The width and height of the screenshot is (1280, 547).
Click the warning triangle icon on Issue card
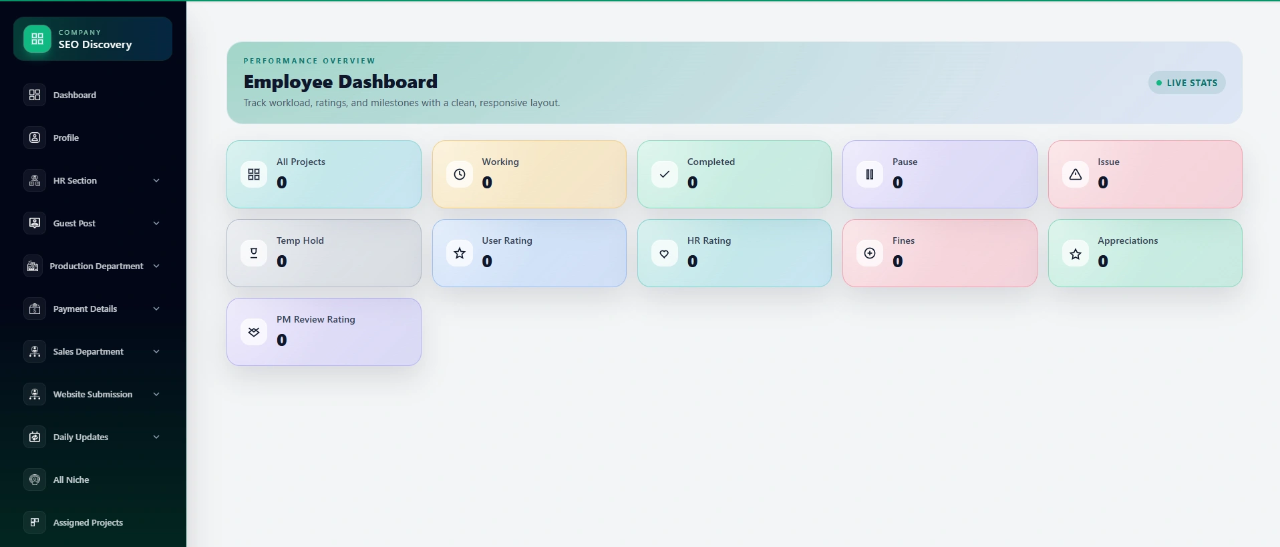point(1076,174)
